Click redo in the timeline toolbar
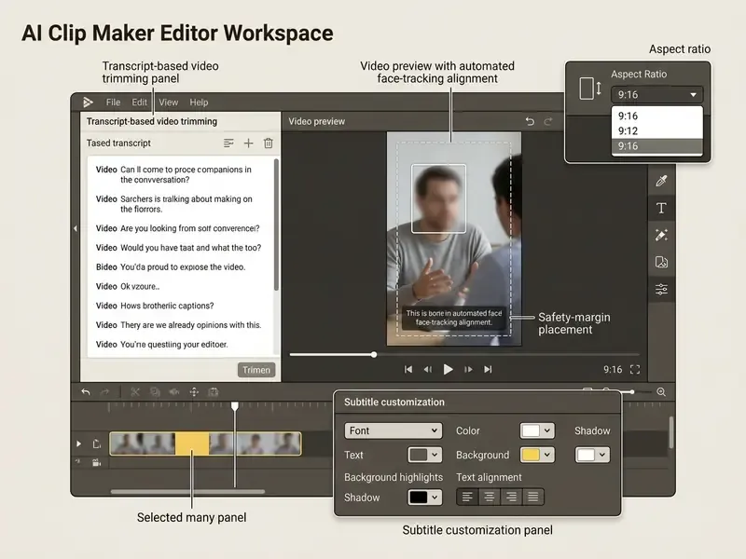The height and width of the screenshot is (559, 746). [104, 391]
